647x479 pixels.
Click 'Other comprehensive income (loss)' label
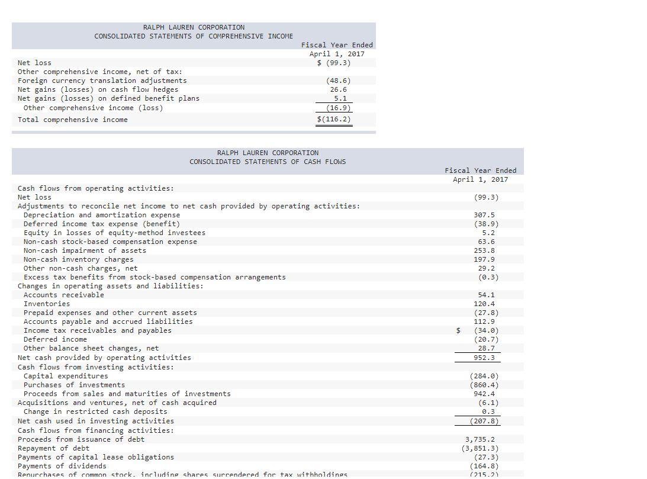94,108
